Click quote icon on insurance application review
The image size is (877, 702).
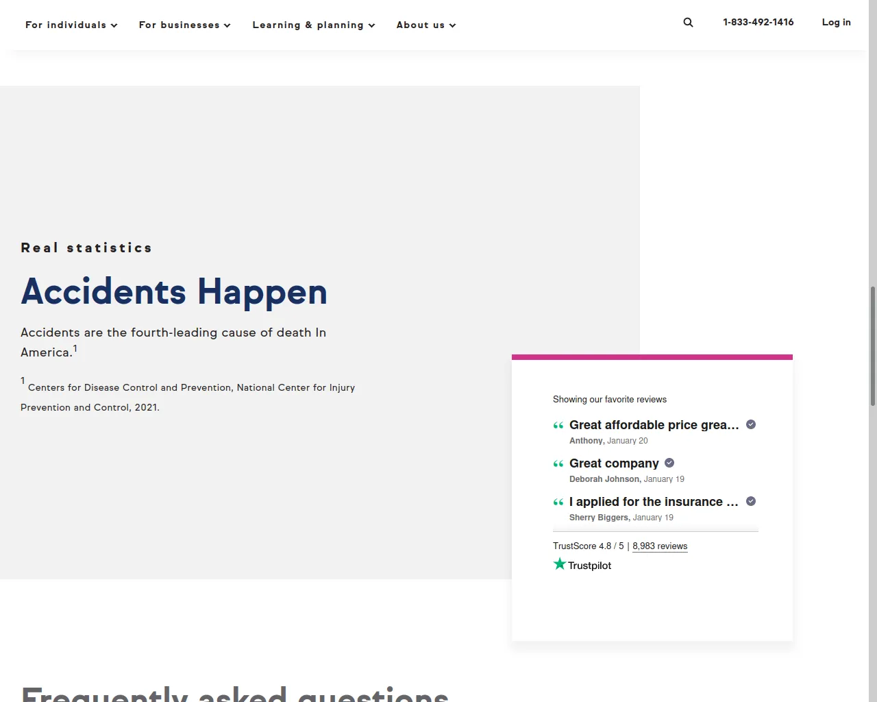558,503
